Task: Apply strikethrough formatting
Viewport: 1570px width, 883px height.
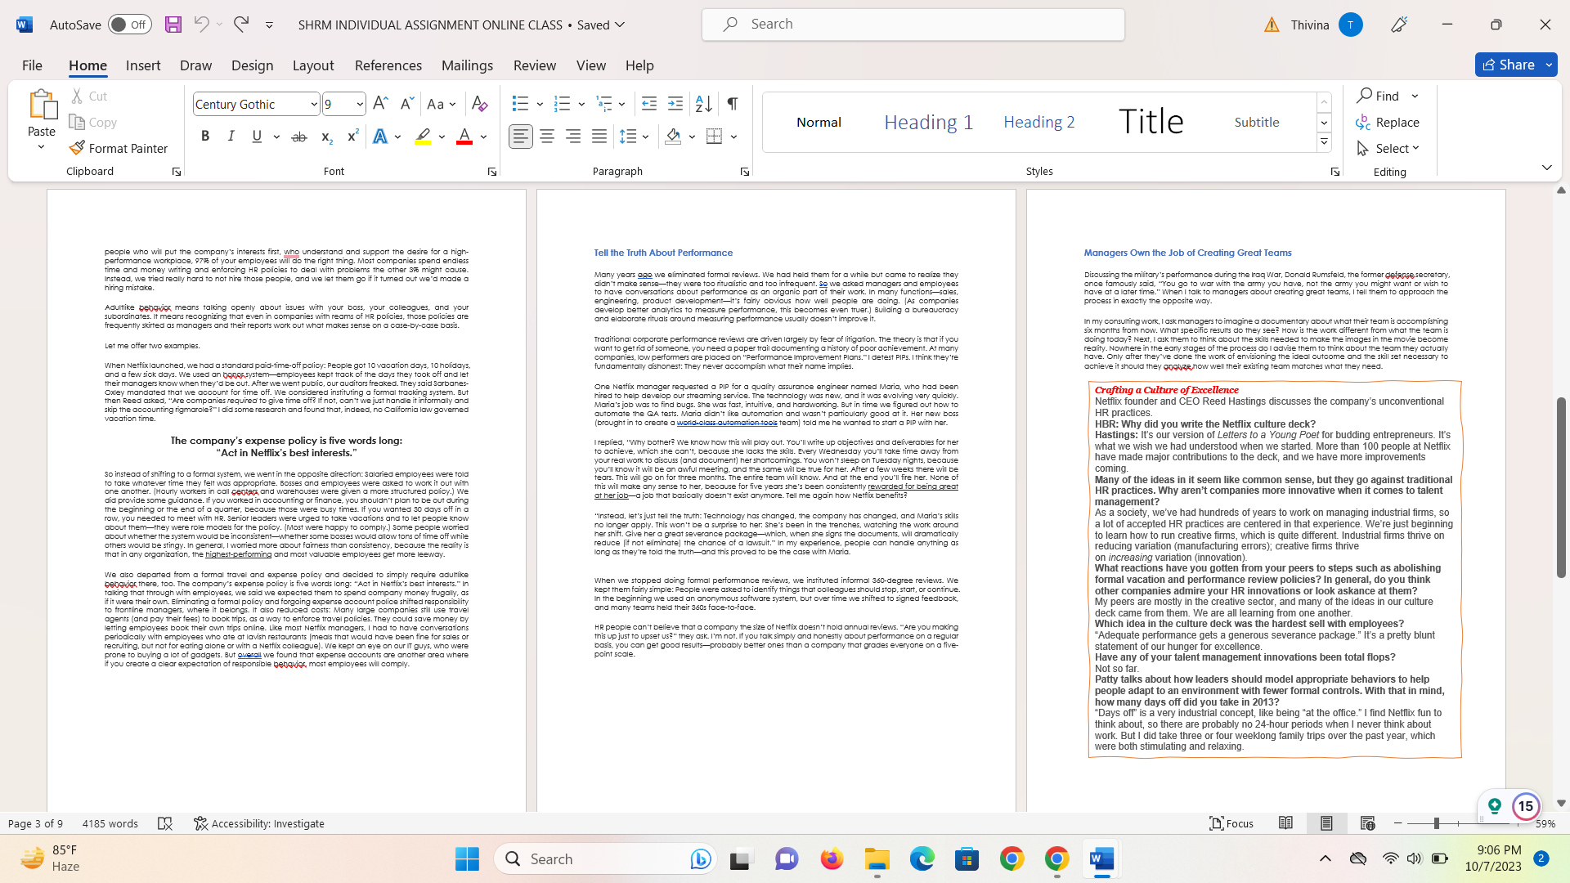Action: [x=299, y=137]
